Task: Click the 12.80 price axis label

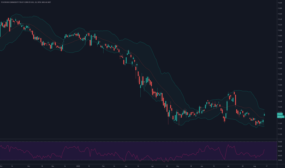Action: pos(280,90)
